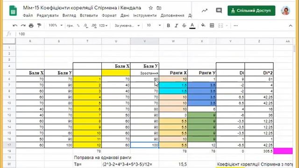Collapse the menus with chevron
Image resolution: width=299 pixels, height=168 pixels.
coord(291,26)
